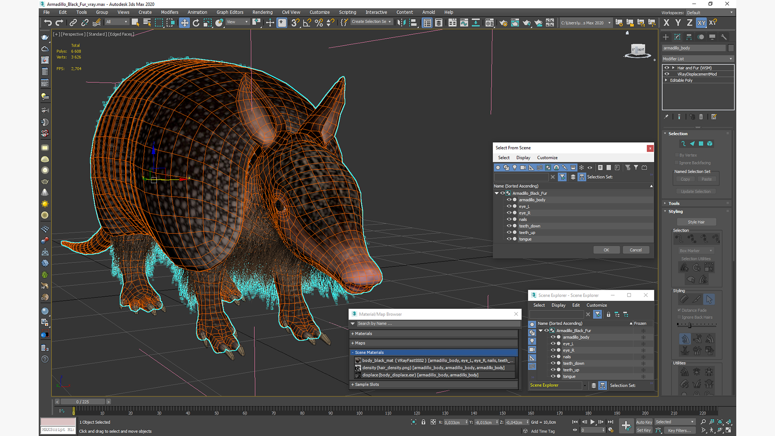Click the Style Hair button
The height and width of the screenshot is (436, 775).
(x=696, y=222)
